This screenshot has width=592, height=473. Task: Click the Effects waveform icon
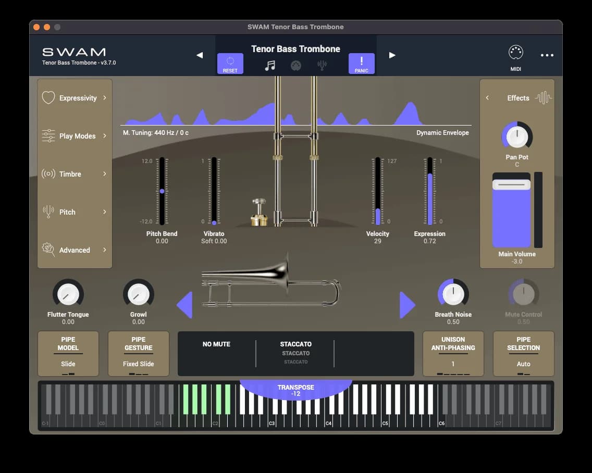[543, 98]
